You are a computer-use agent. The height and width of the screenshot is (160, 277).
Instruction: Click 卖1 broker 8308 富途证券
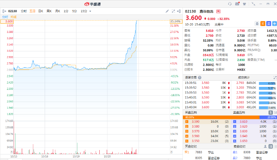[255, 152]
